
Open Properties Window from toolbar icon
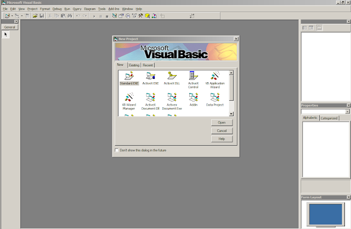click(121, 16)
